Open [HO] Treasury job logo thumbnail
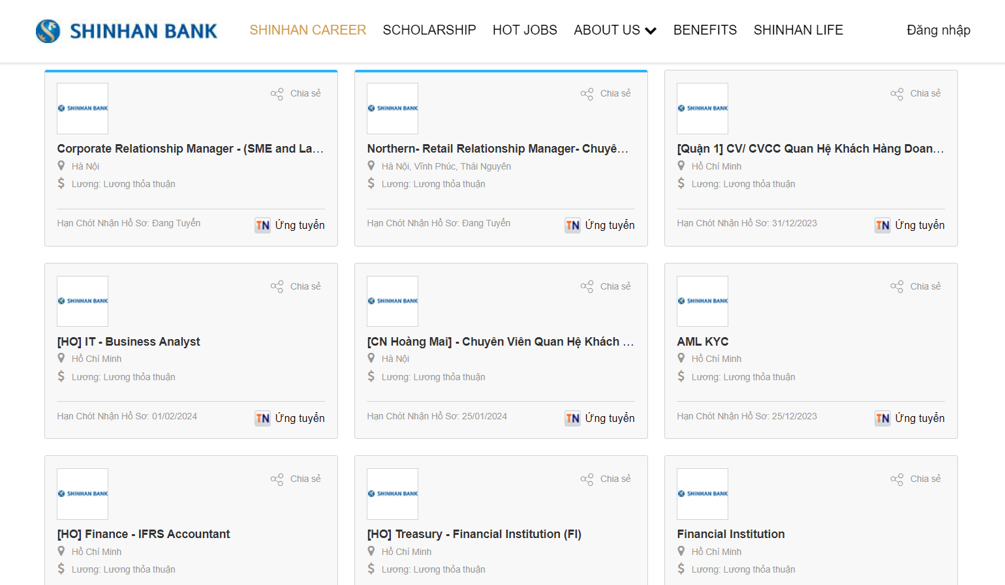The image size is (1005, 585). click(x=392, y=494)
